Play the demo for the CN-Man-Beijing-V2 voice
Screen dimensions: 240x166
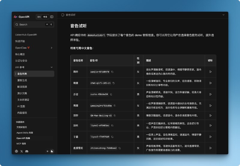click(x=211, y=116)
